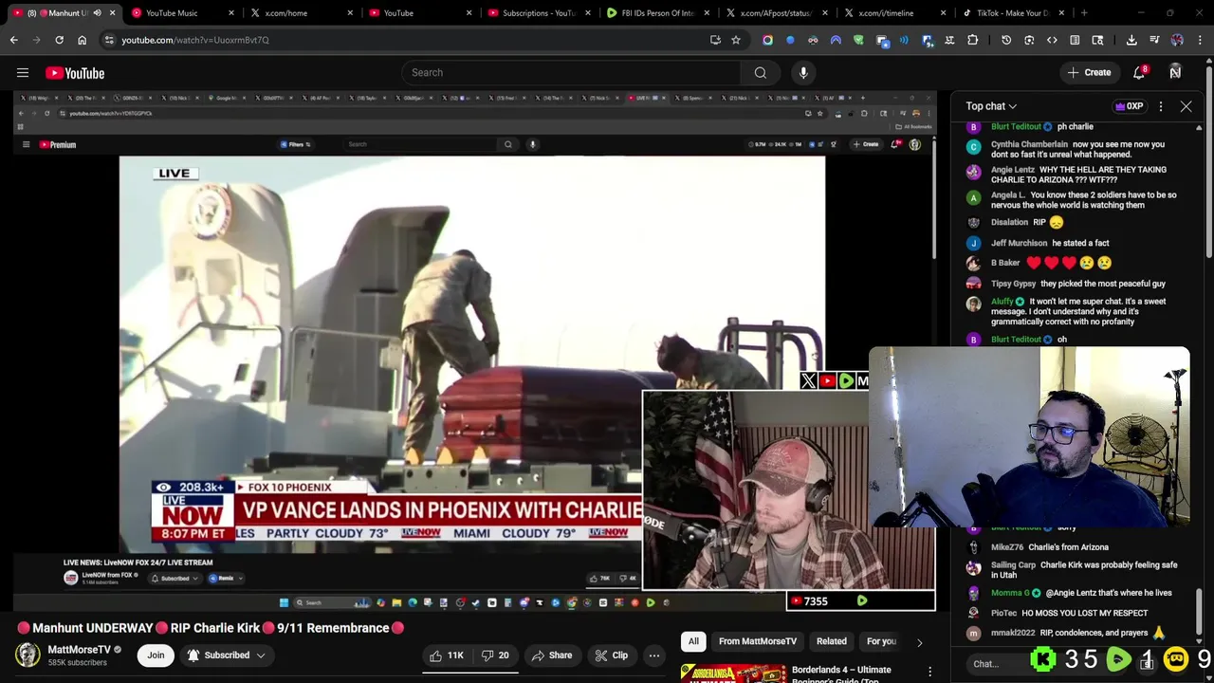
Task: Open options for Borderlands 4 suggestion
Action: tap(930, 672)
